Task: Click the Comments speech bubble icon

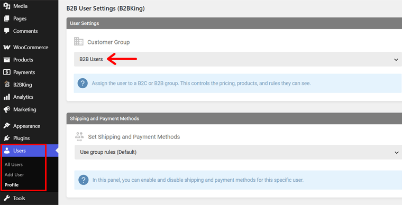Action: pyautogui.click(x=7, y=31)
